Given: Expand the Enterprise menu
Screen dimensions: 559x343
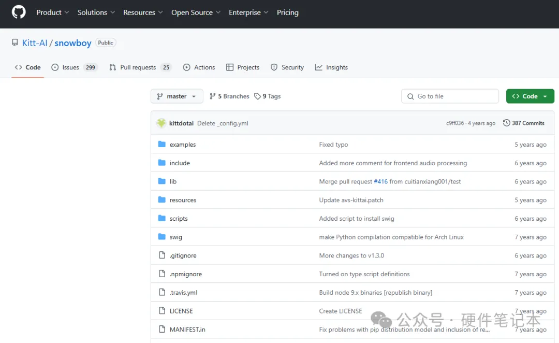Looking at the screenshot, I should tap(248, 12).
